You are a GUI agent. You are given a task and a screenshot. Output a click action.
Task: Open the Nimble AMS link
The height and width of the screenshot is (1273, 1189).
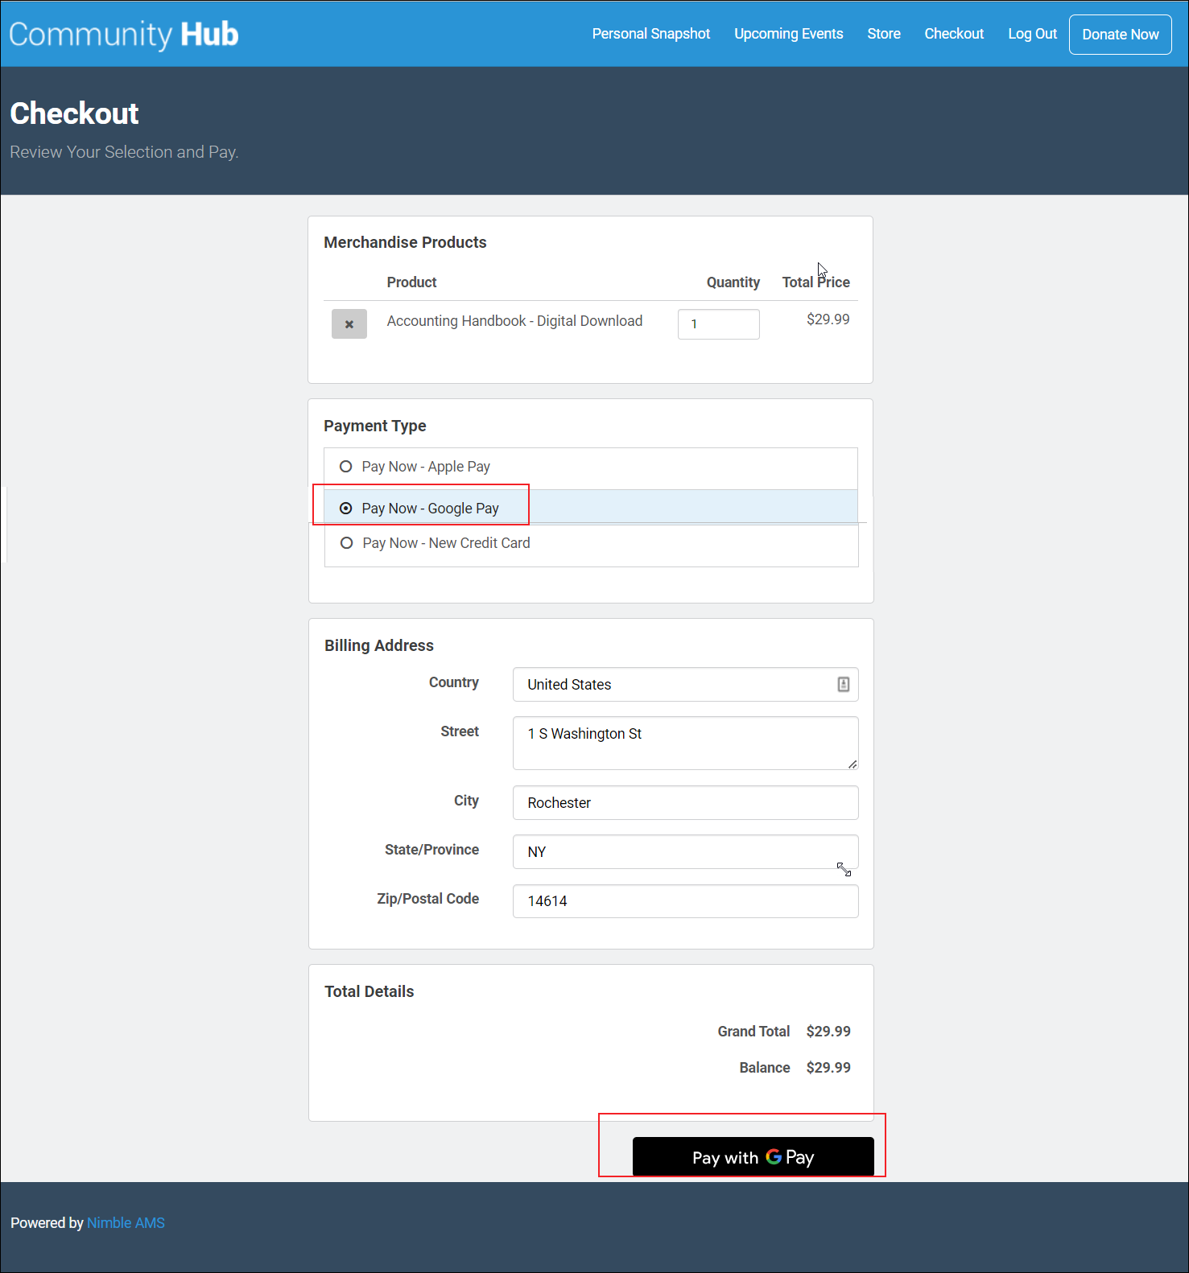126,1223
